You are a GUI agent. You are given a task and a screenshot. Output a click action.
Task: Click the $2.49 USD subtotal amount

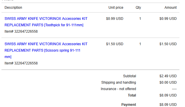coord(168,76)
